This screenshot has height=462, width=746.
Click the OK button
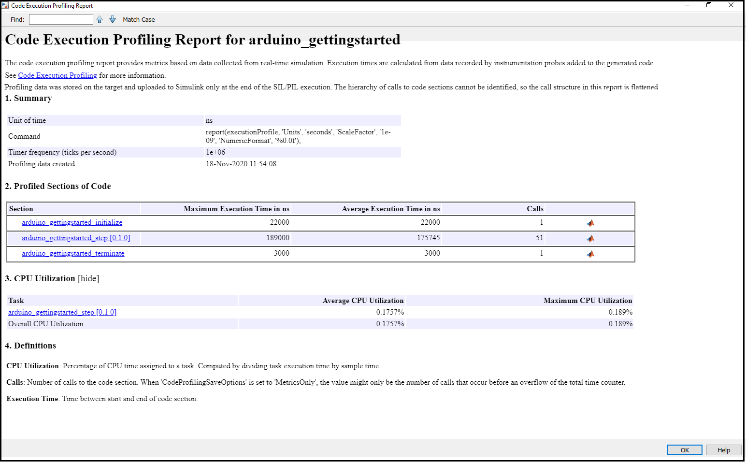(685, 450)
